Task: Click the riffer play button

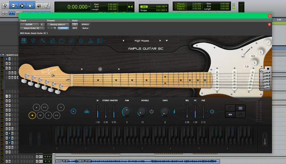Action: point(48,115)
